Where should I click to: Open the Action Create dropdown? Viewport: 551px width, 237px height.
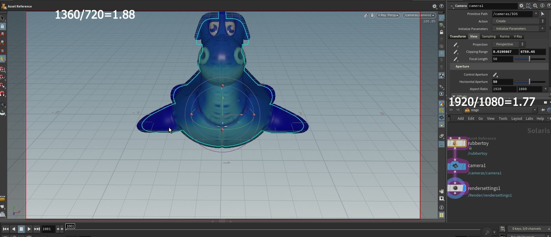coord(519,21)
